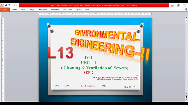Viewport: 188px width, 105px height.
Task: Open the File tab
Action: [5, 10]
